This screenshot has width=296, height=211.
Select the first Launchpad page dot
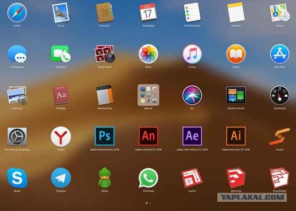pos(147,203)
